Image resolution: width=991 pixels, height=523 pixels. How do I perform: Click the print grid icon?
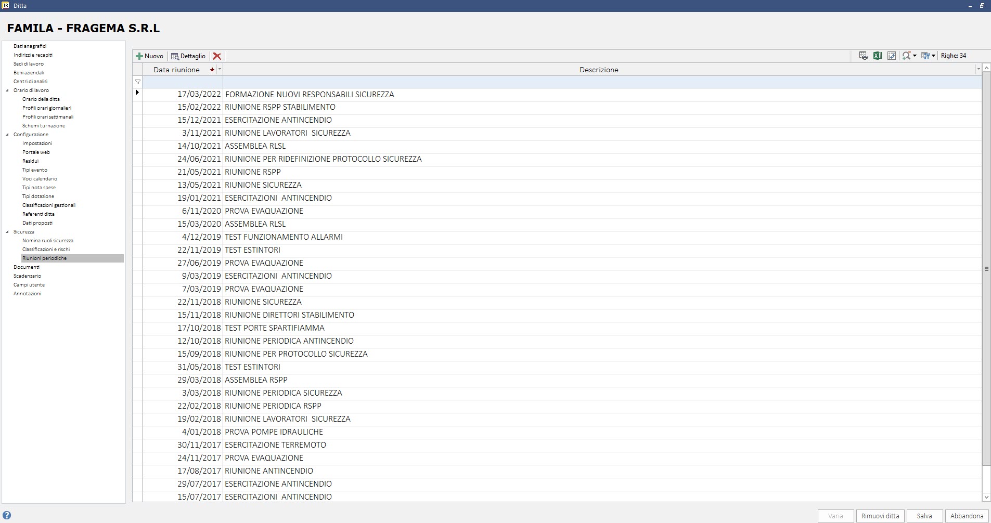coord(864,56)
